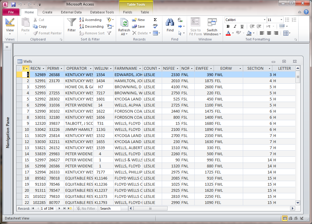The image size is (312, 224).
Task: Click new blank record navigator button
Action: click(70, 208)
